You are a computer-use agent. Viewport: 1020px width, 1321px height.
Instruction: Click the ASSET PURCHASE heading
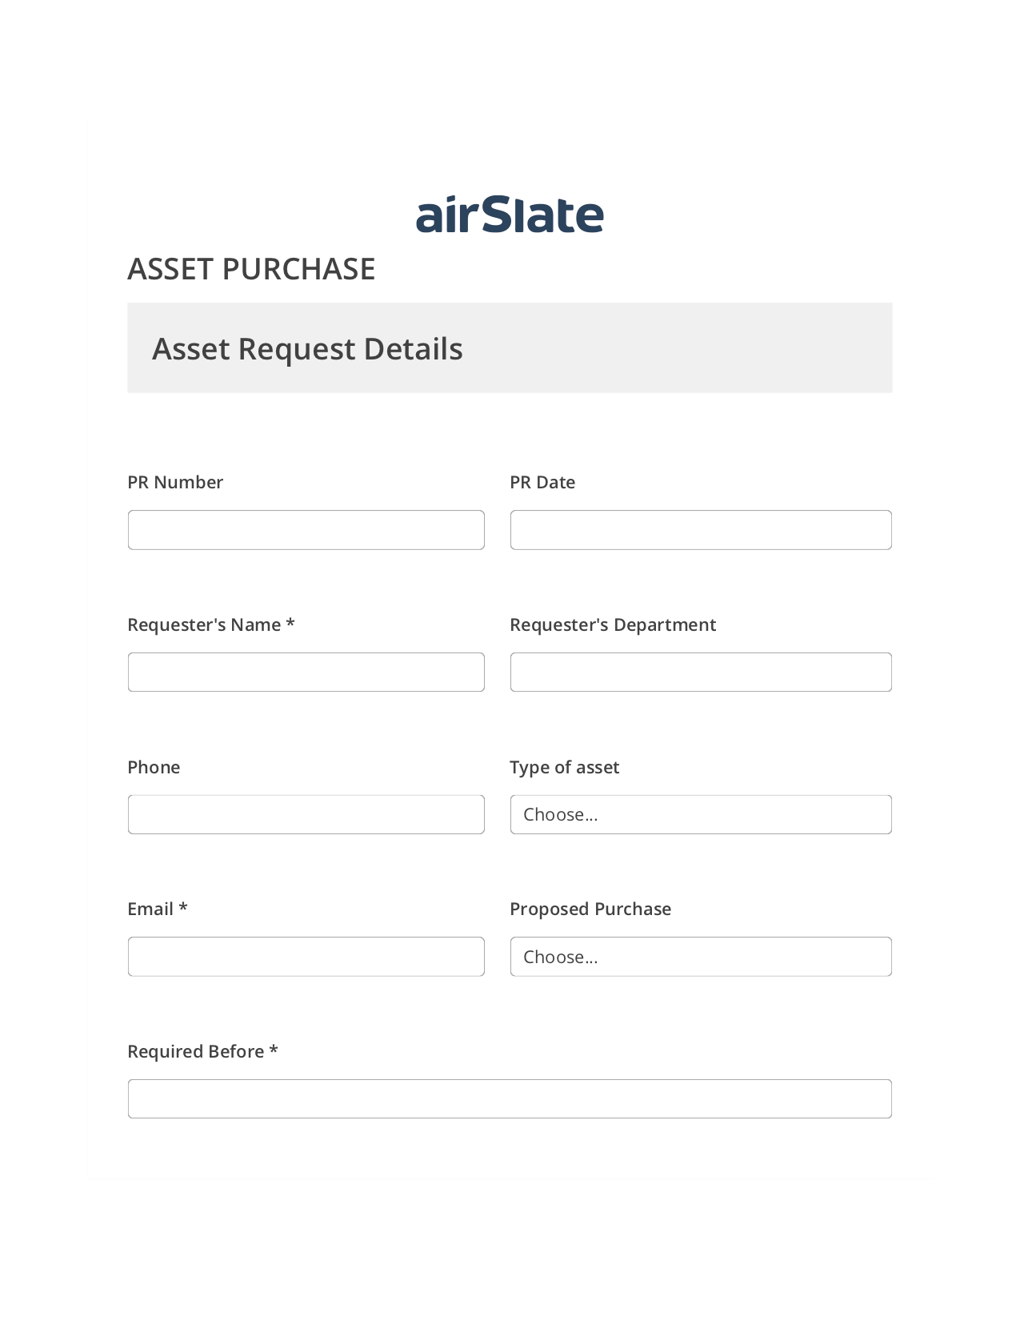click(251, 269)
